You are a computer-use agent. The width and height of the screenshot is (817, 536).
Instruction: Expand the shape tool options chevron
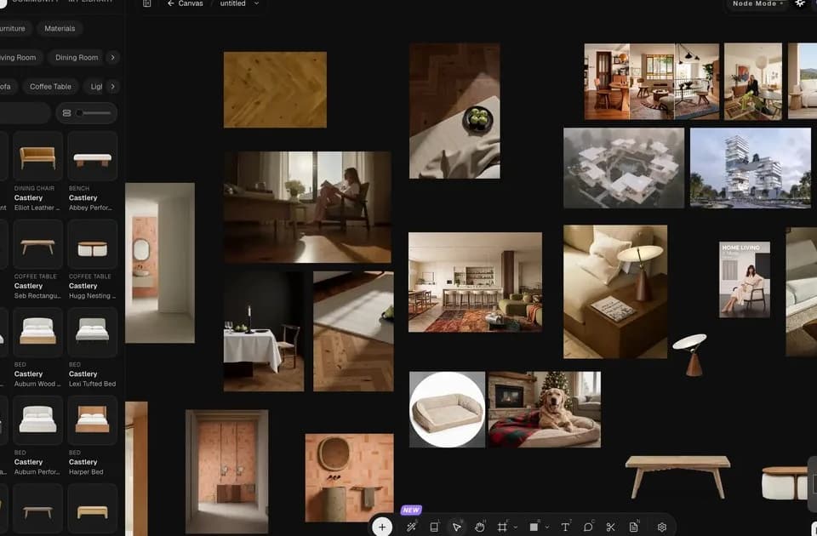pyautogui.click(x=546, y=527)
